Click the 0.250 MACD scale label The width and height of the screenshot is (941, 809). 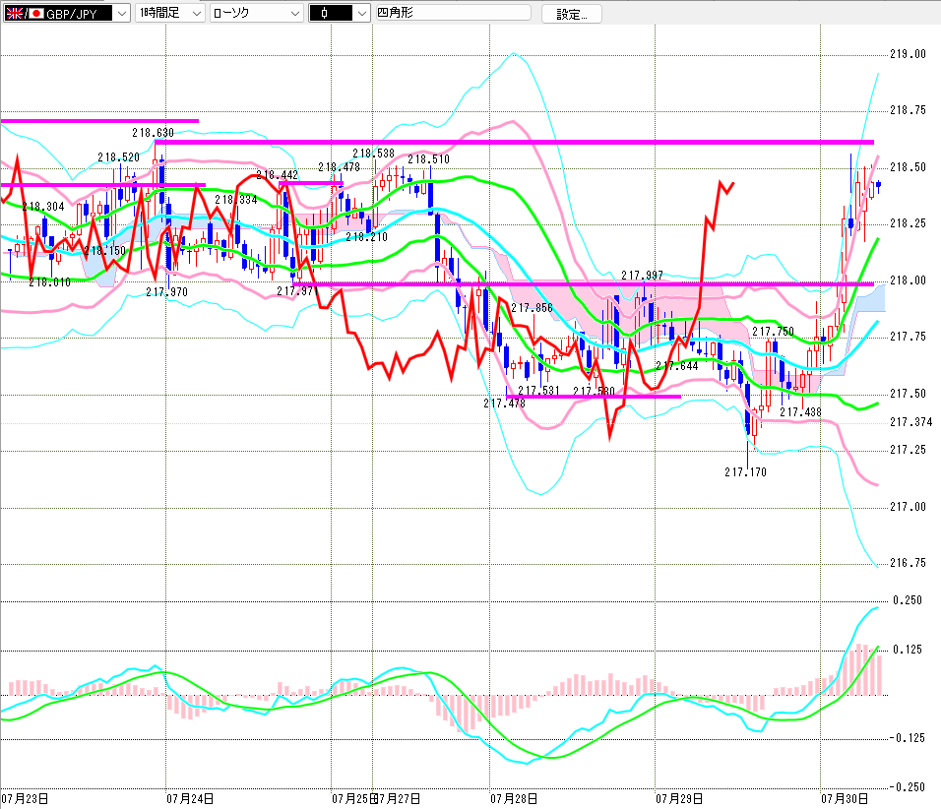tap(908, 600)
